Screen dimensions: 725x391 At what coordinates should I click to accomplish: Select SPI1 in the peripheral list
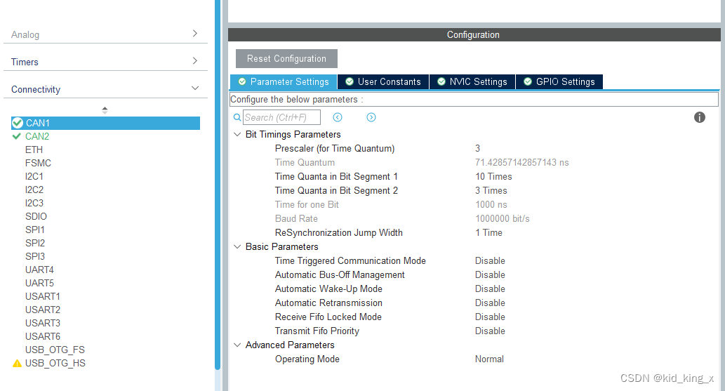click(35, 230)
